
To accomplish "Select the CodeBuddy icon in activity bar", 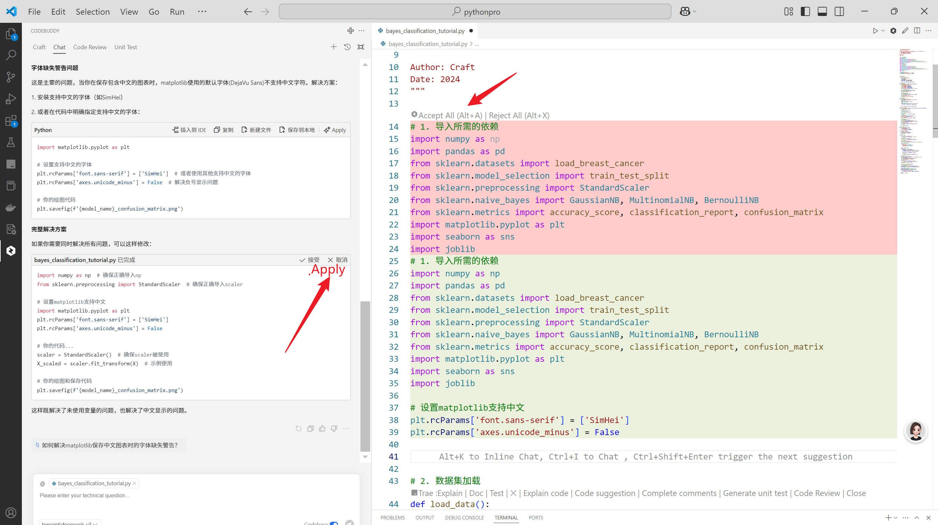I will [x=11, y=251].
